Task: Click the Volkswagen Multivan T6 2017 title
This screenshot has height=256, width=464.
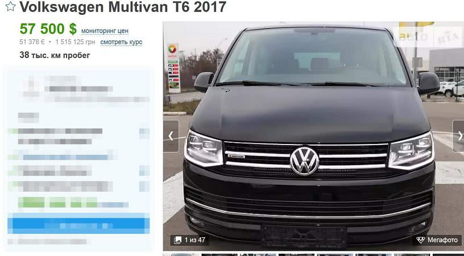Action: 123,7
